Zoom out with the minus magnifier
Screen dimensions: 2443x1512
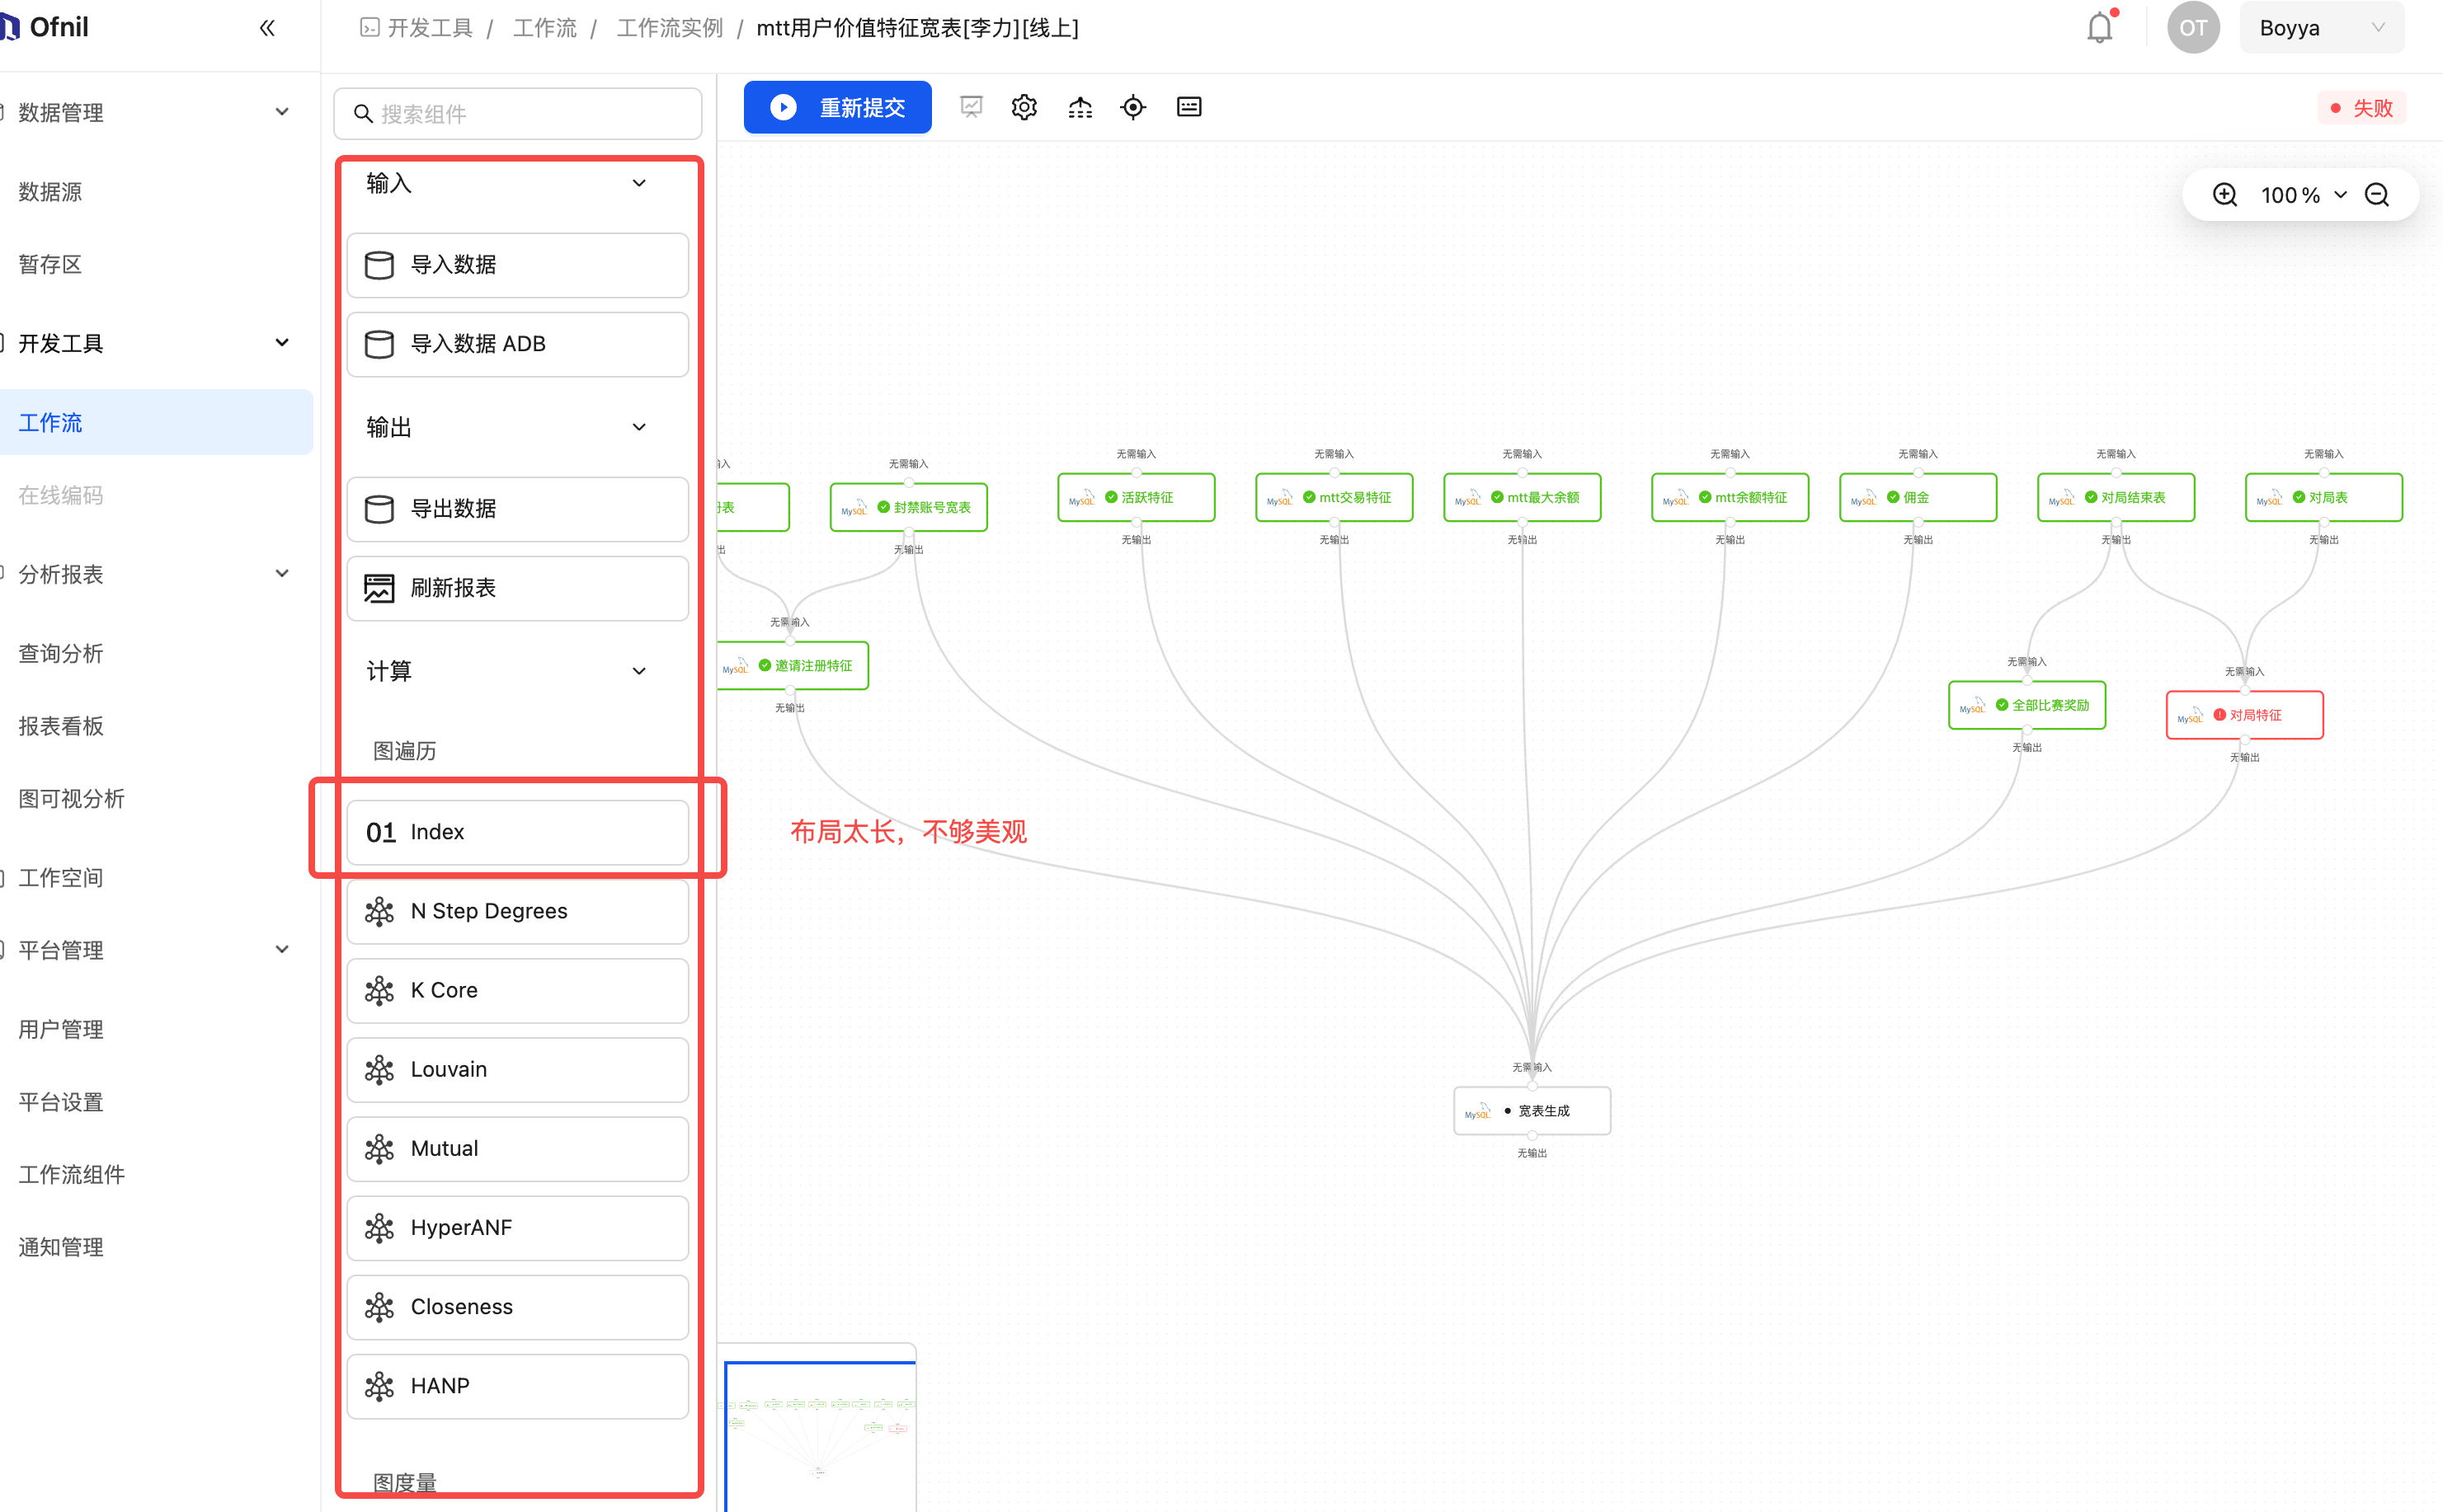tap(2377, 195)
